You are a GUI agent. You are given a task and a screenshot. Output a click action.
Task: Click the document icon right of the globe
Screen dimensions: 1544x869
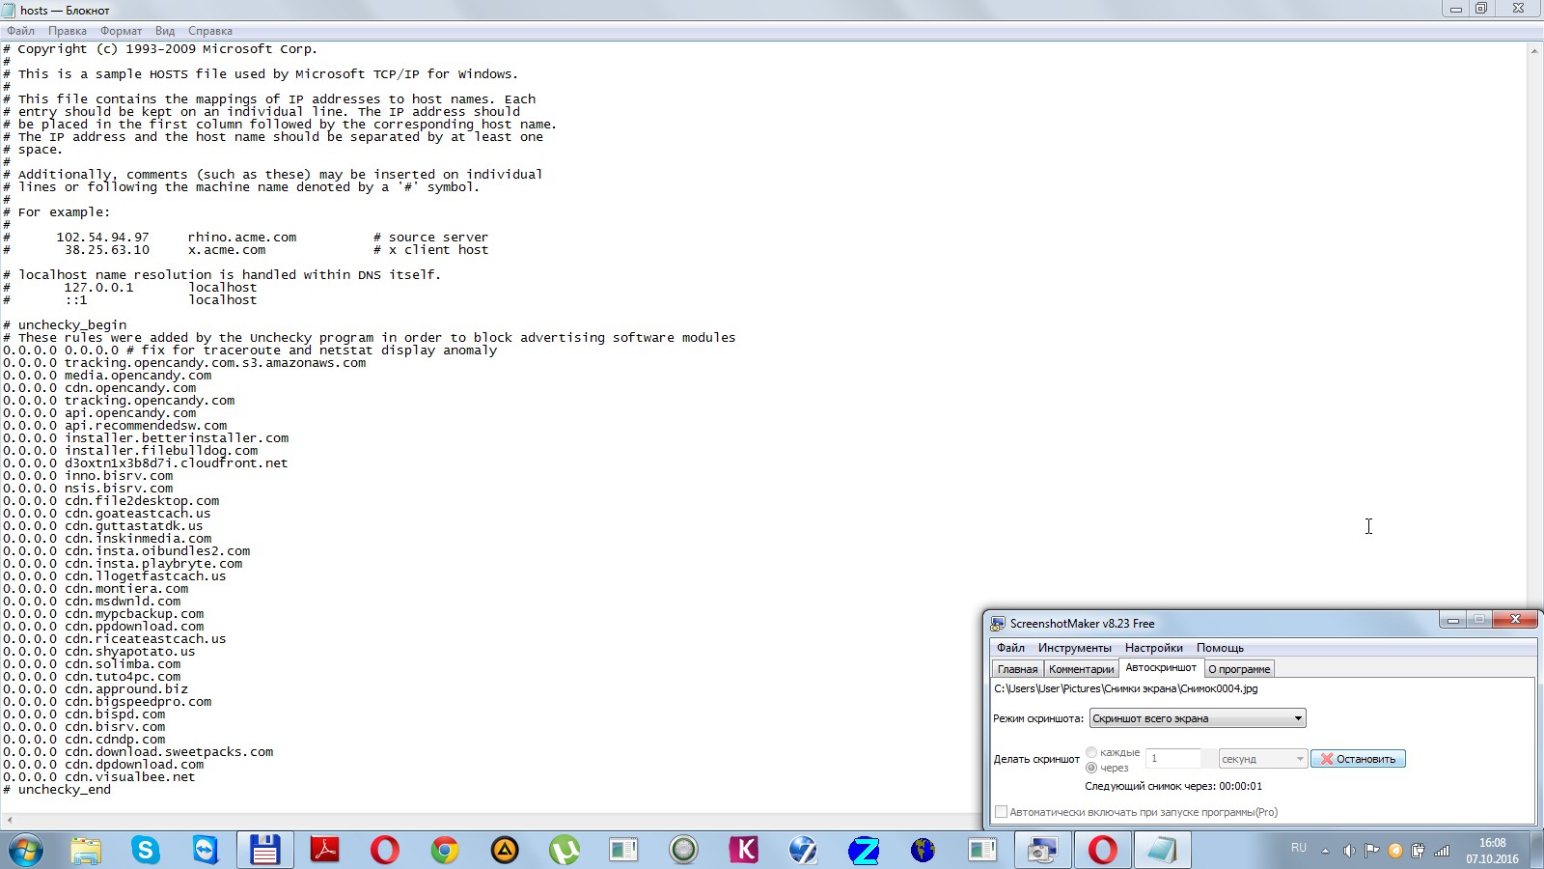982,850
